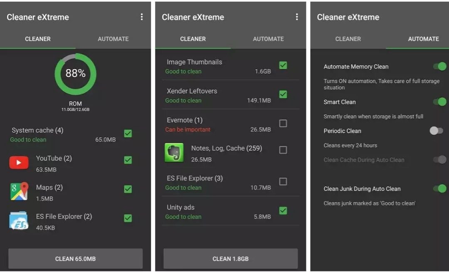Tap the 'Can be important' warning text
The height and width of the screenshot is (272, 449).
pyautogui.click(x=187, y=129)
